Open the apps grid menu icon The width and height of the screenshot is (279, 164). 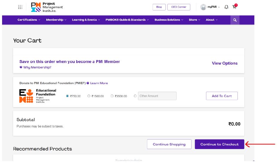tap(20, 7)
